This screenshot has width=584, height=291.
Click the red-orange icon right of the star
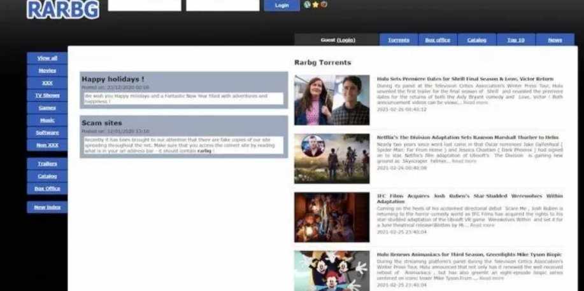click(324, 4)
